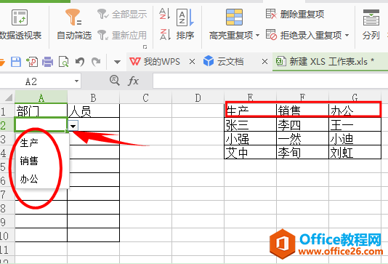
Task: Click the select-all corner triangle
Action: [x=9, y=97]
